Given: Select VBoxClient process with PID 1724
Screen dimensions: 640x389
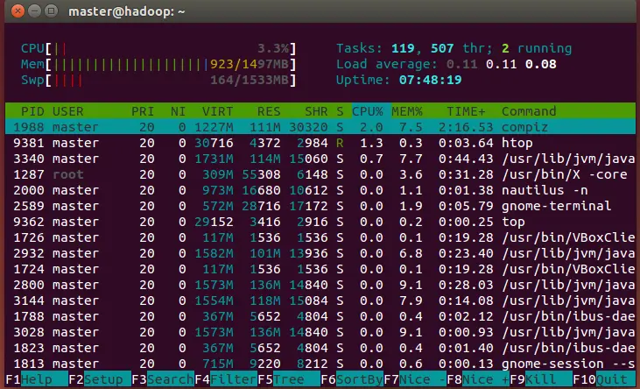Looking at the screenshot, I should [x=320, y=269].
